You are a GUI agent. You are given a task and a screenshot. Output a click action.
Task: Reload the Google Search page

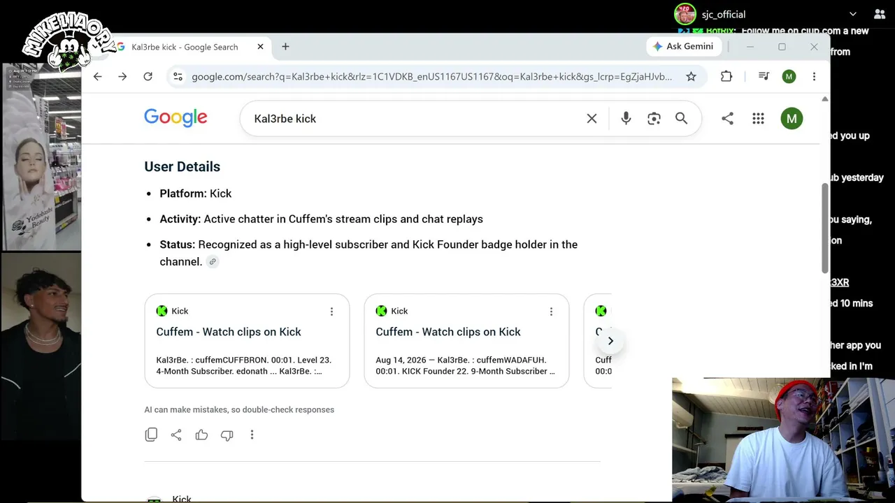coord(148,77)
